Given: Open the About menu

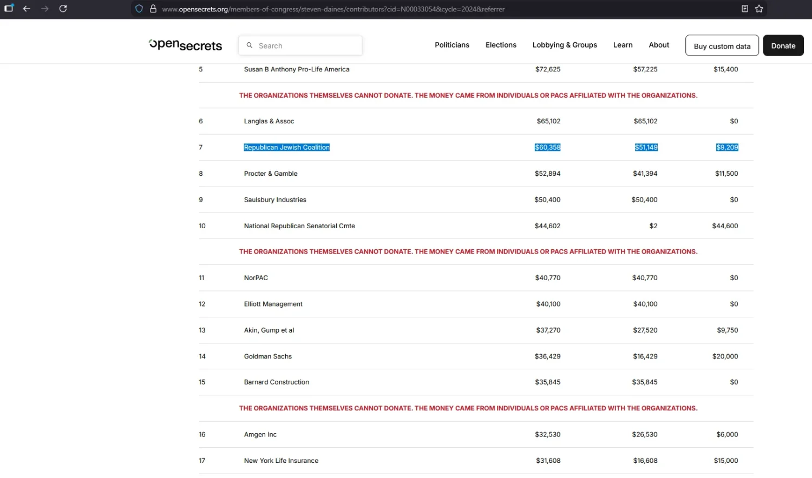Looking at the screenshot, I should pyautogui.click(x=659, y=45).
